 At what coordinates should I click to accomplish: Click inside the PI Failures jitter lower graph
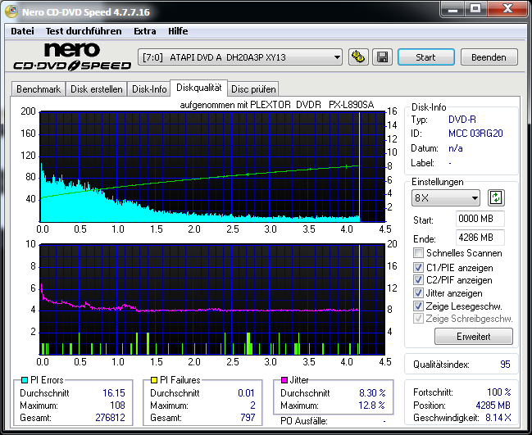pyautogui.click(x=212, y=299)
